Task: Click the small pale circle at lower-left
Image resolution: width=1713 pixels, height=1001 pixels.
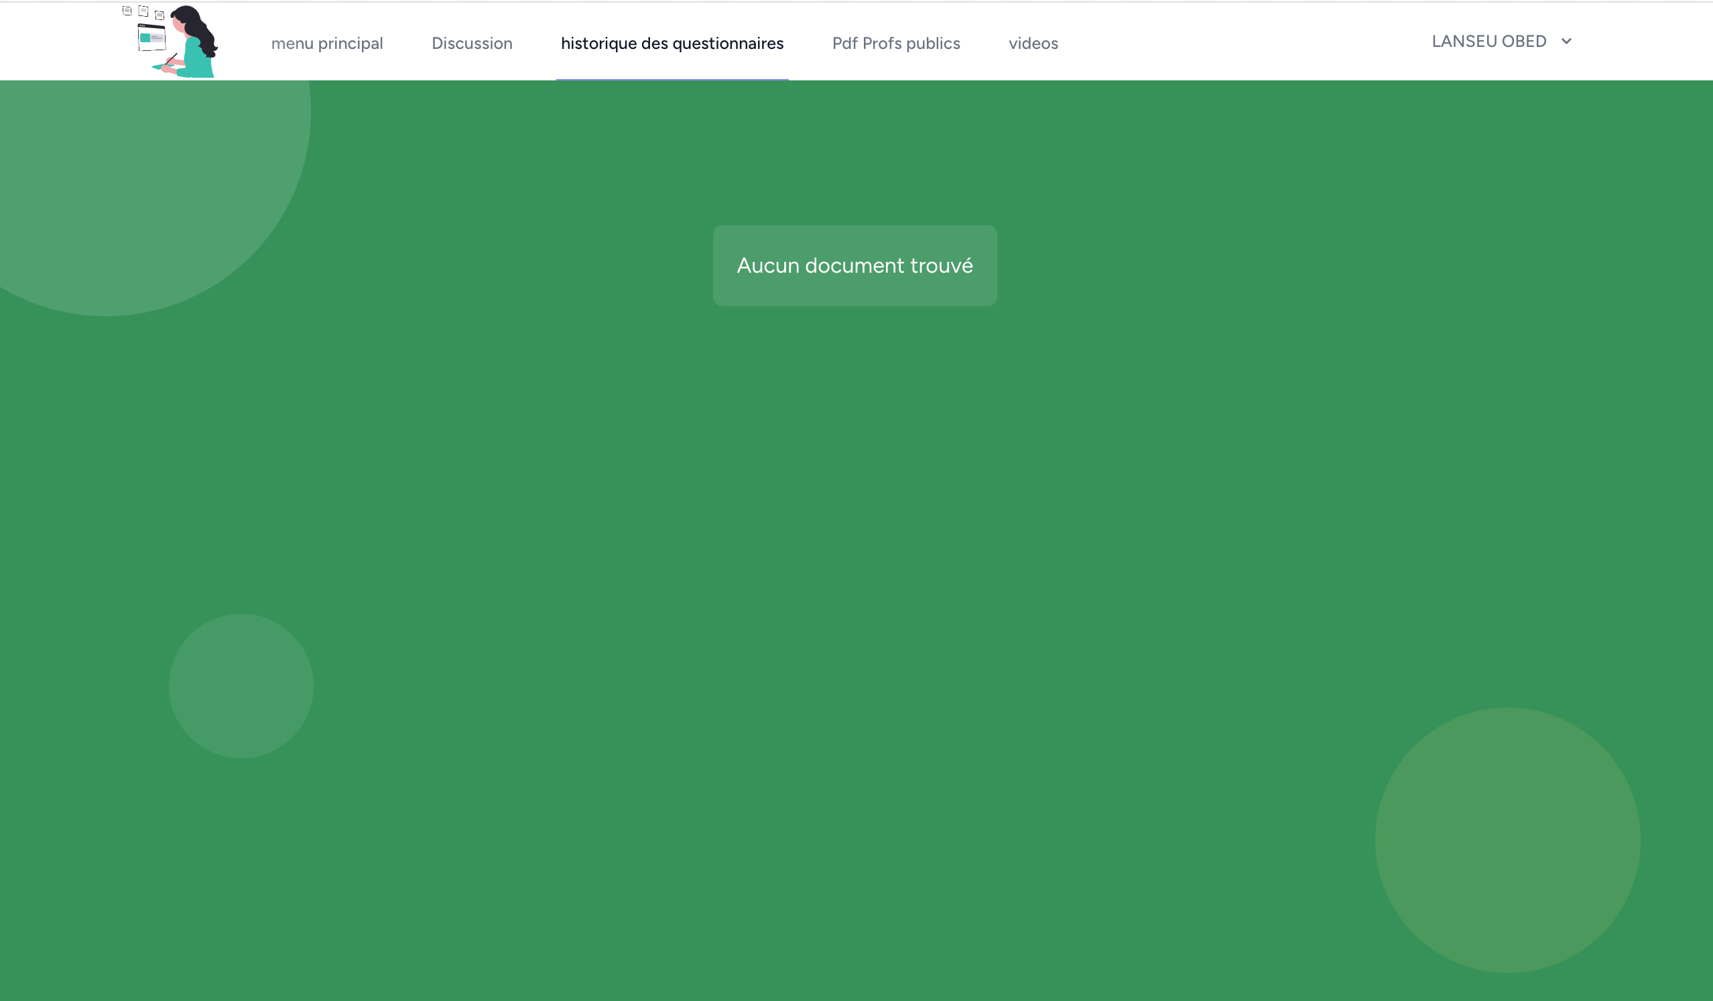Action: [x=241, y=685]
